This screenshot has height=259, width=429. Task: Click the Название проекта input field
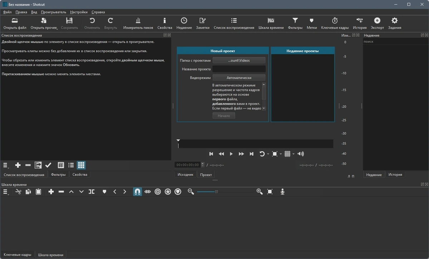point(239,69)
